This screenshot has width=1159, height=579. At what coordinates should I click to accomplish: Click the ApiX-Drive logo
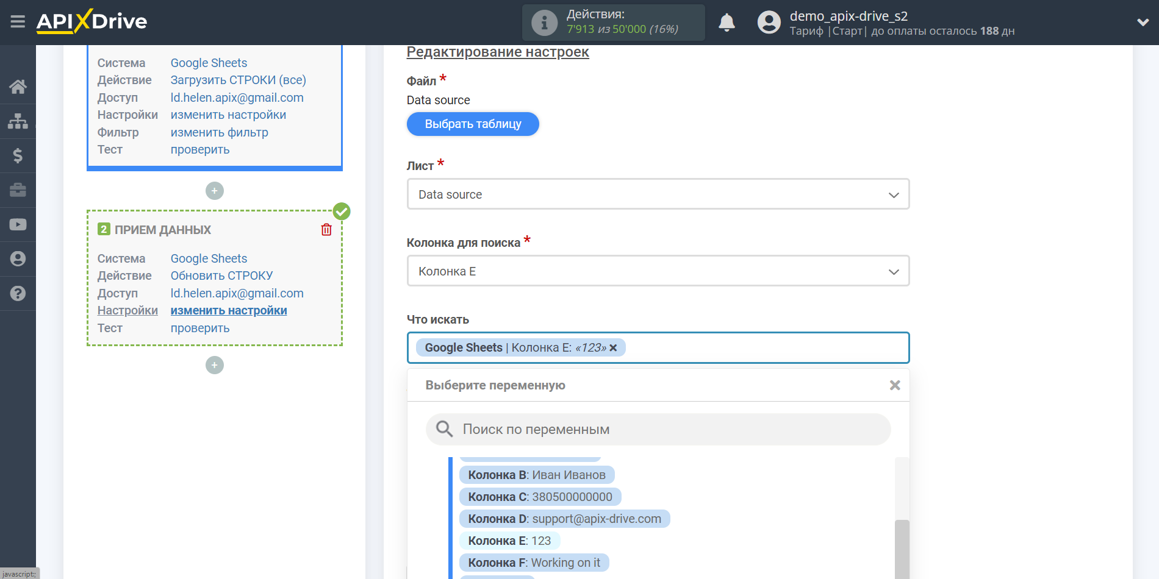pos(91,21)
